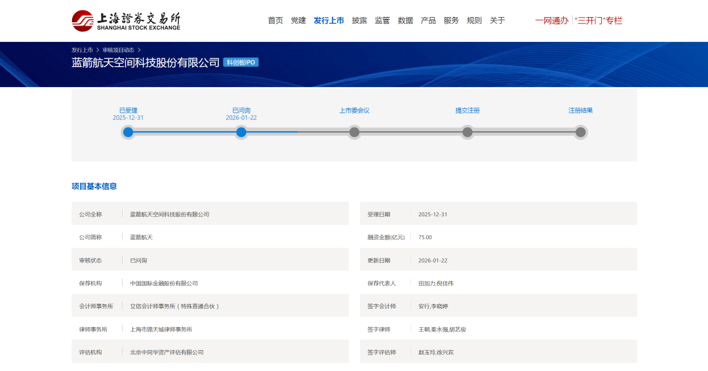Screen dimensions: 708x371
Task: Open the 党建 menu item
Action: (x=298, y=20)
